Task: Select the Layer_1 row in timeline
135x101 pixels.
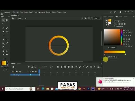Action: coord(25,75)
